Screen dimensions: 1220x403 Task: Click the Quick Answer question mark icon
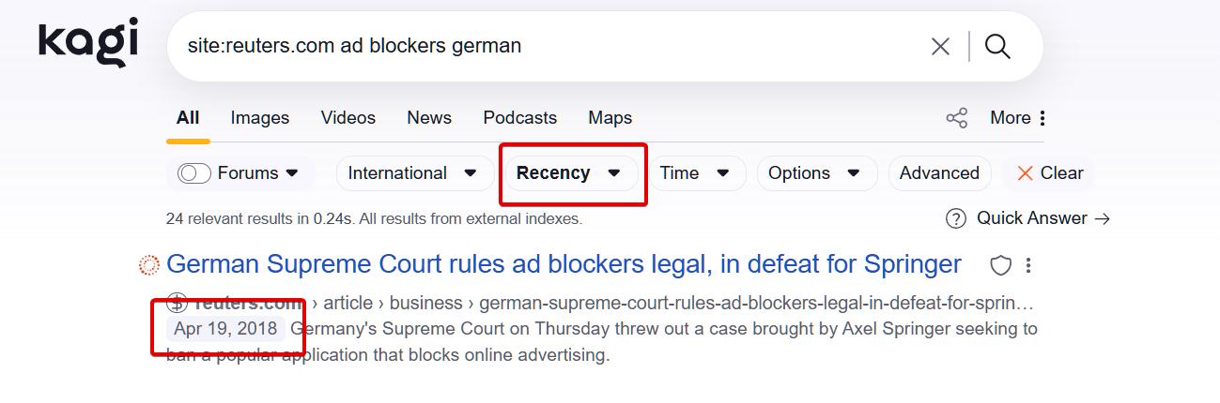[x=955, y=218]
